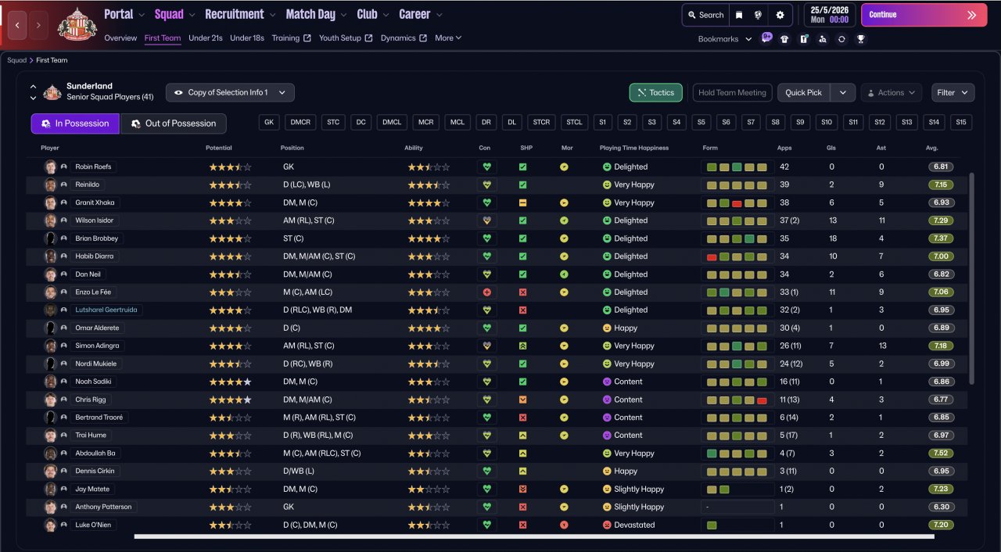The height and width of the screenshot is (552, 1001).
Task: Click the scouting magnifier person icon
Action: coord(822,39)
